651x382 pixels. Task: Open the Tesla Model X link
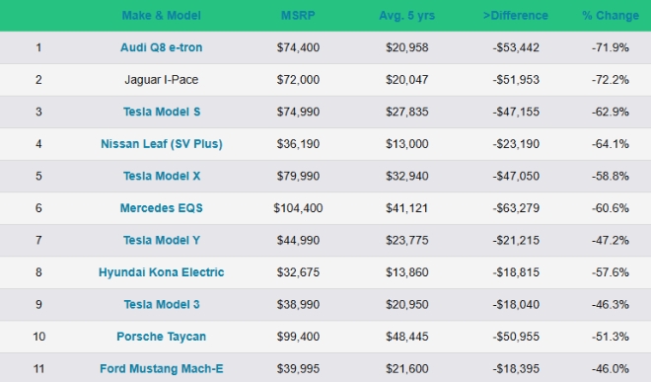162,176
